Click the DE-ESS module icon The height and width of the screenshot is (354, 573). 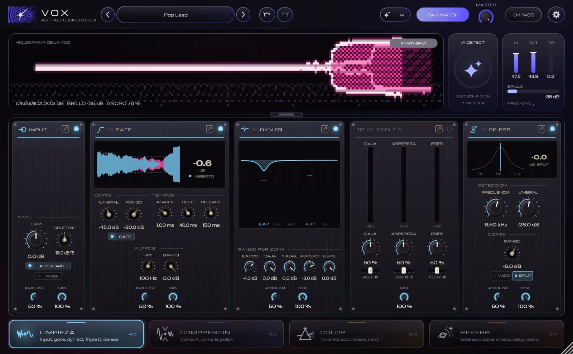[473, 130]
